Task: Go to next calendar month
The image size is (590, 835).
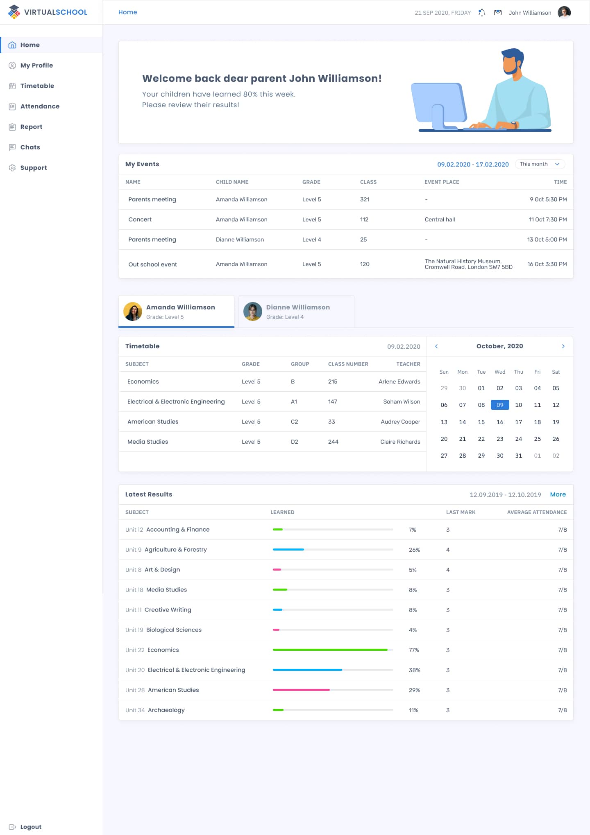Action: [x=563, y=346]
